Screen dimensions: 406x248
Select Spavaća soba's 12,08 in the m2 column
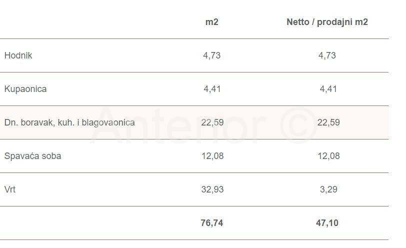pyautogui.click(x=211, y=156)
